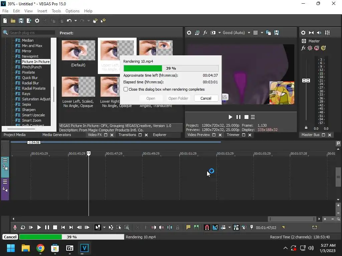Toggle Lock Envelopes to Events icon
Viewport: 342px width, 256px height.
(236, 227)
